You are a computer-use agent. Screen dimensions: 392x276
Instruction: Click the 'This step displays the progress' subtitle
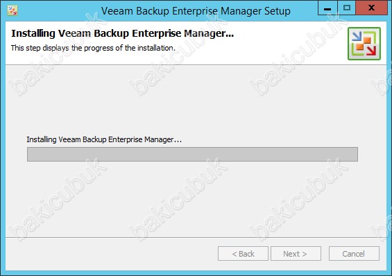coord(93,48)
